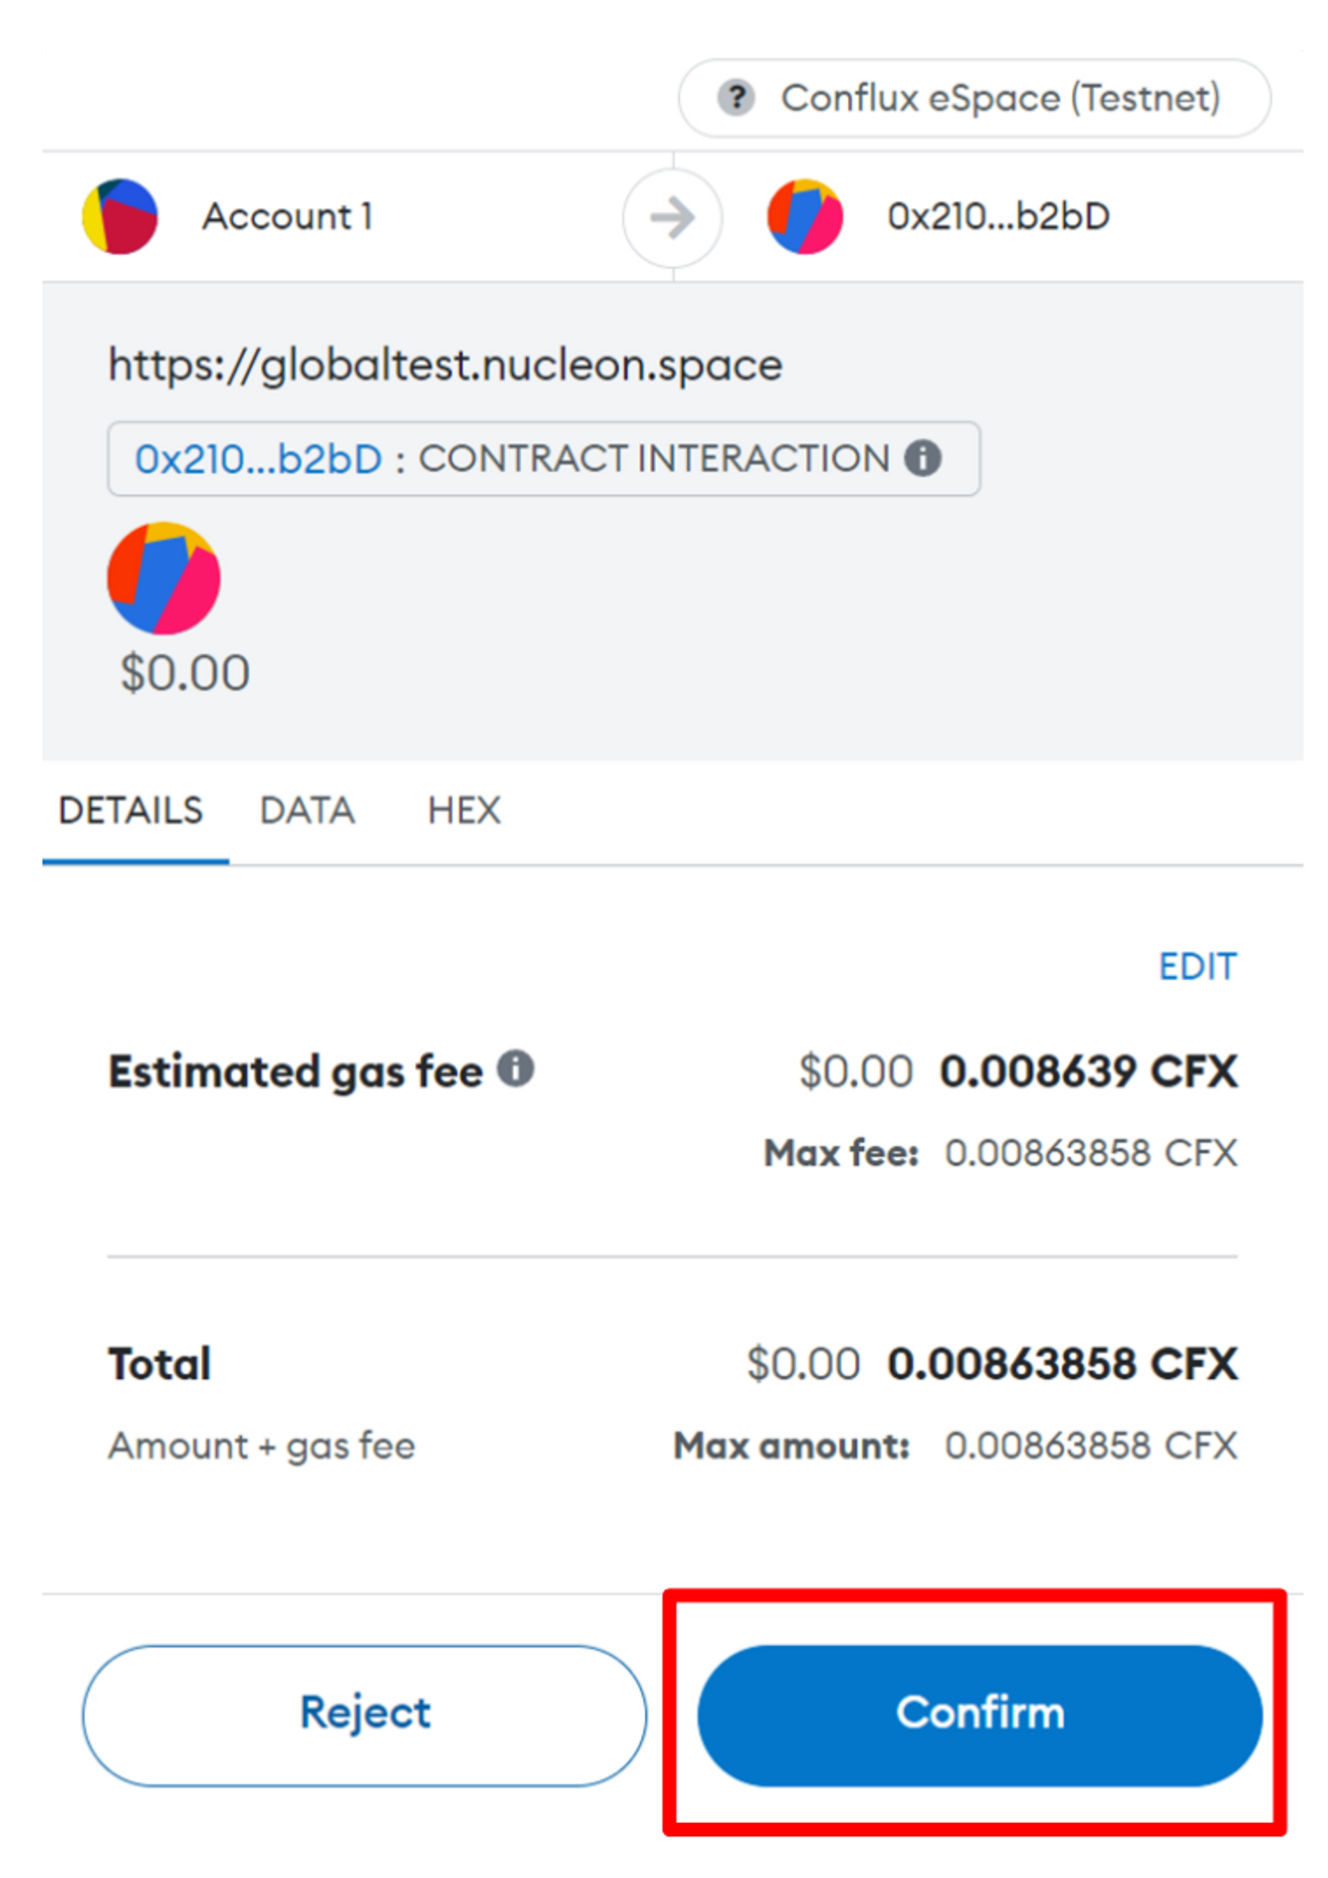The width and height of the screenshot is (1328, 1878).
Task: Click the globaltest.nucleon.space origin URL
Action: [446, 365]
